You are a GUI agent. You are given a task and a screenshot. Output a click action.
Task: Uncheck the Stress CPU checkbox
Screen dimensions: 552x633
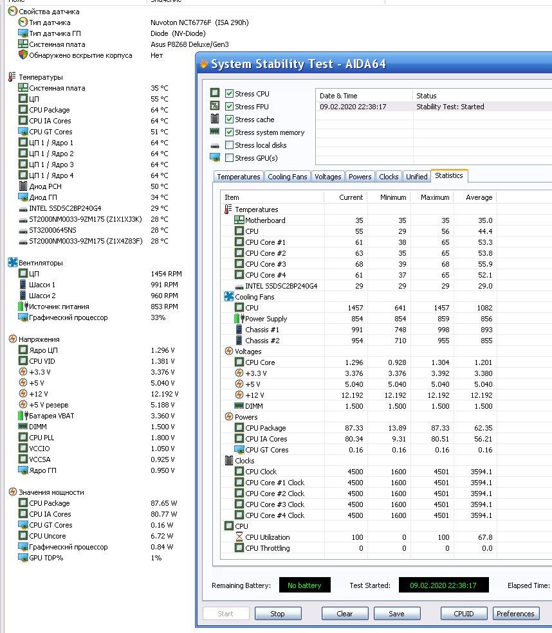[229, 94]
